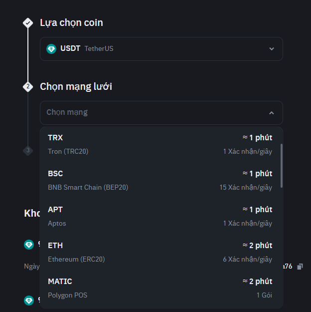
Task: Click the Chọn mạng placeholder text
Action: click(67, 112)
